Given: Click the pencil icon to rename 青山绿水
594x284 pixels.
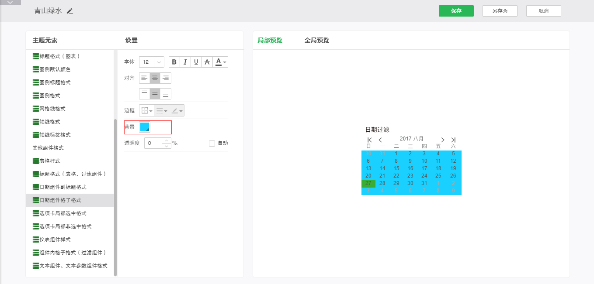Looking at the screenshot, I should coord(70,11).
